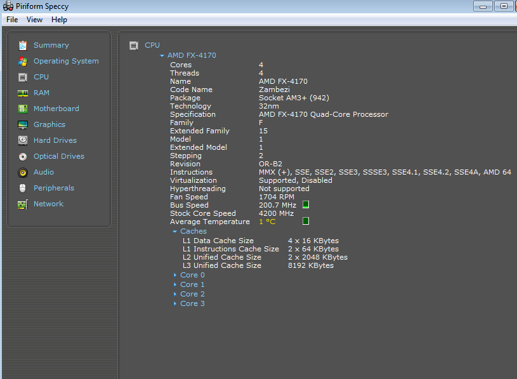Click the CPU chip icon in sidebar
The height and width of the screenshot is (379, 517).
pyautogui.click(x=23, y=77)
